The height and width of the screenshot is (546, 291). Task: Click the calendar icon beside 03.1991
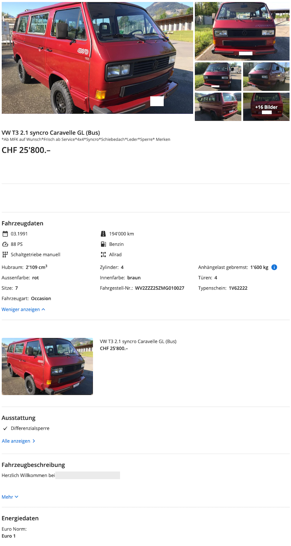click(x=5, y=234)
